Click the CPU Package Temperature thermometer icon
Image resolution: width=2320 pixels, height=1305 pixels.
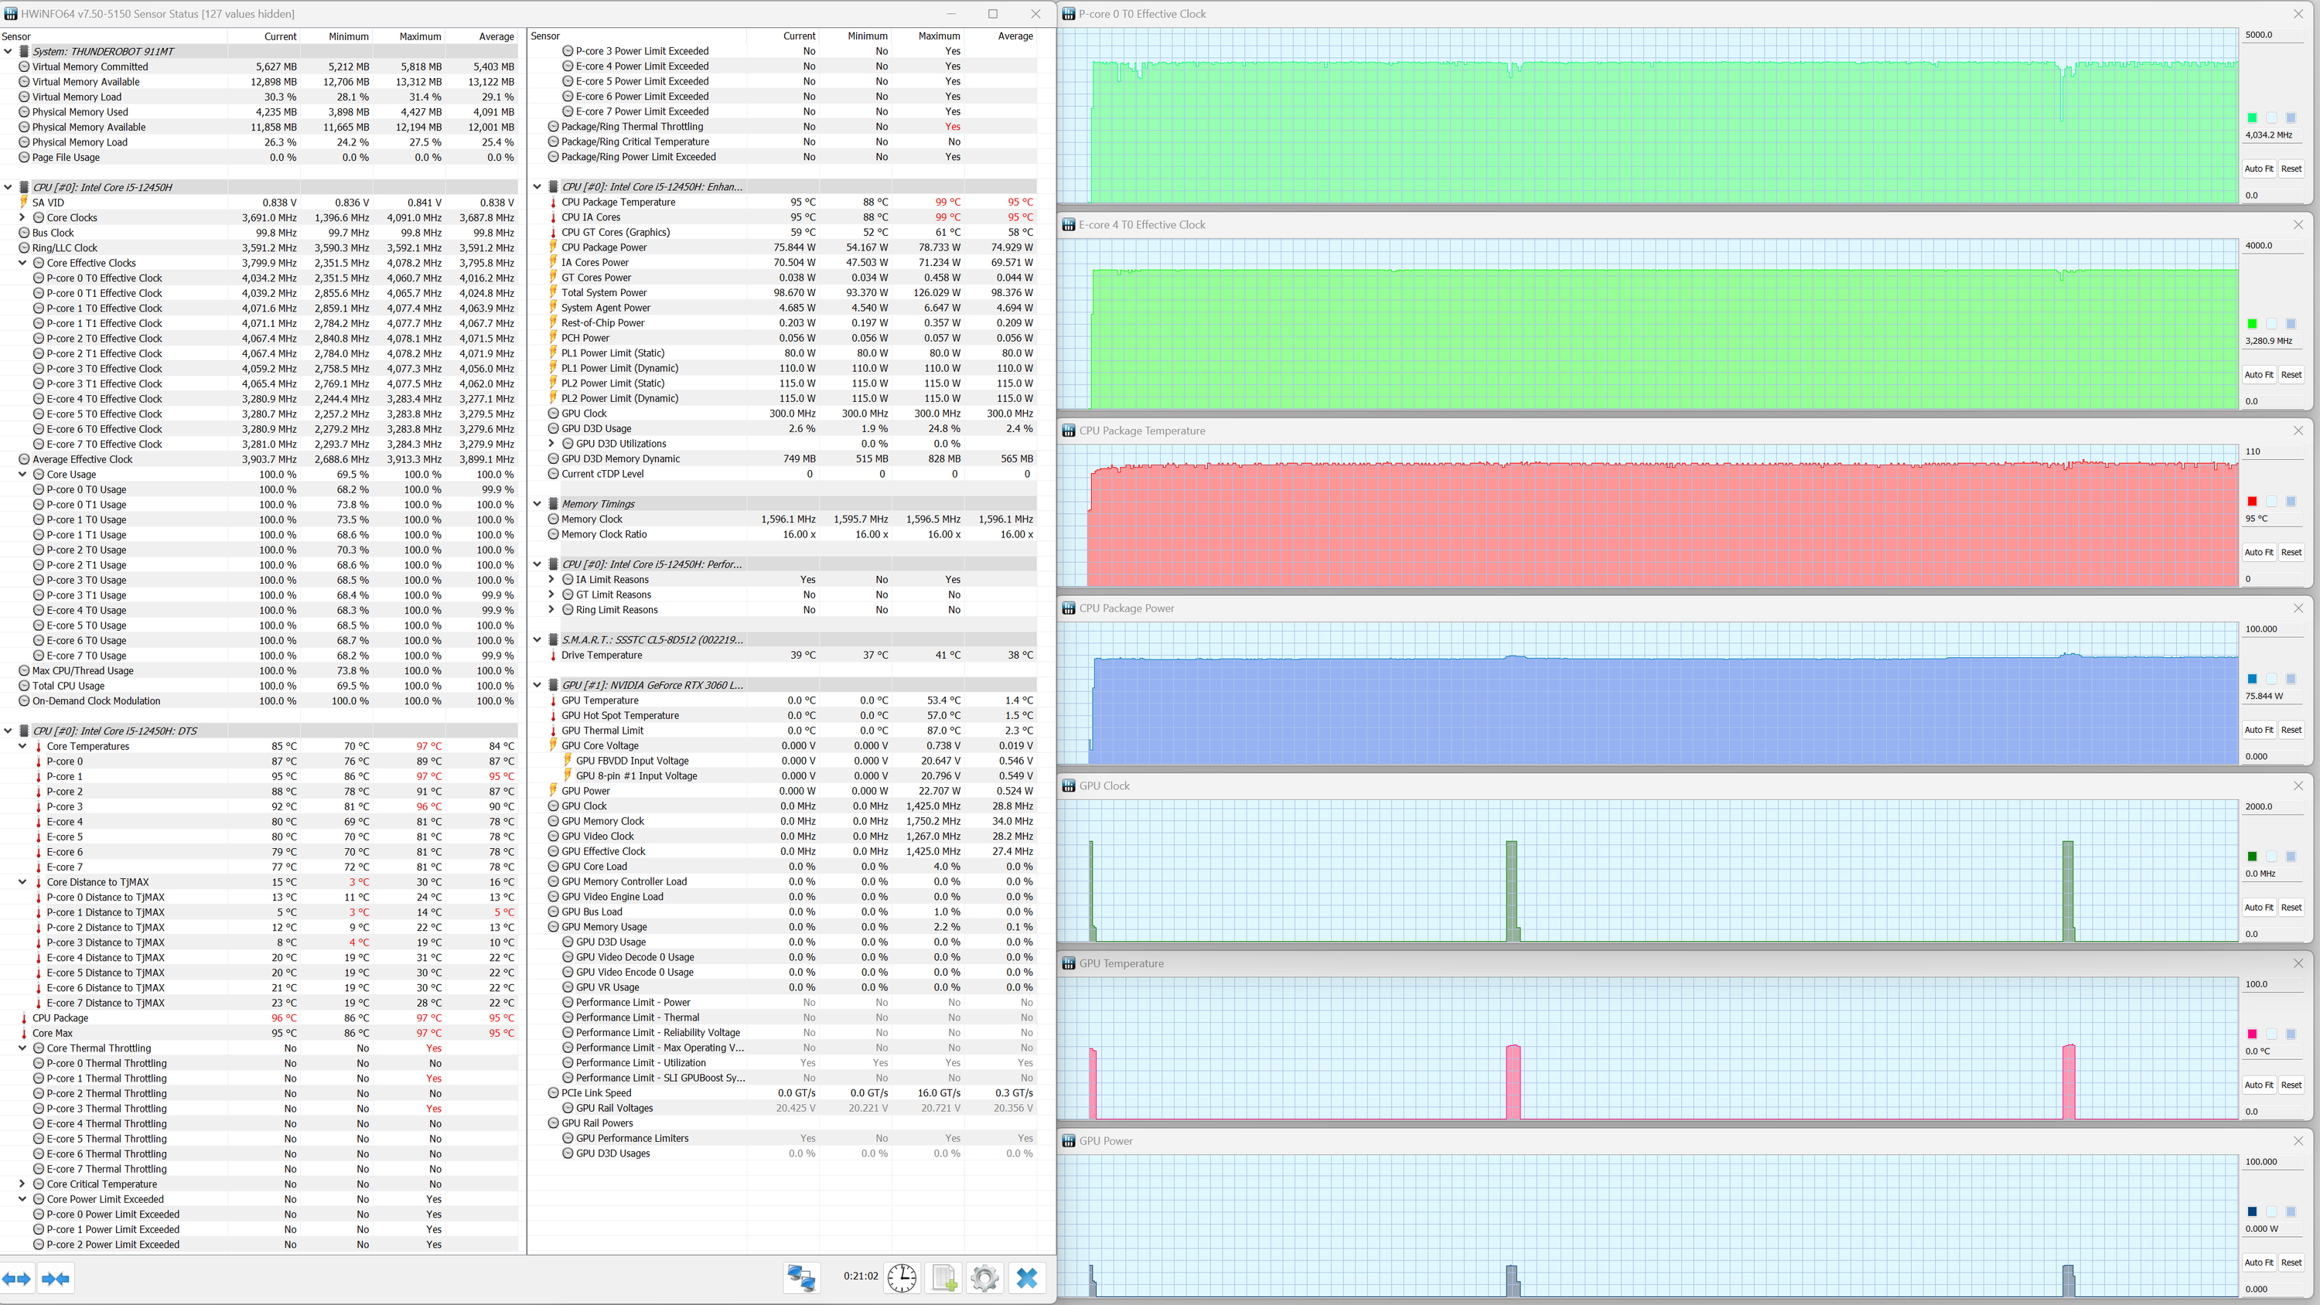[553, 203]
